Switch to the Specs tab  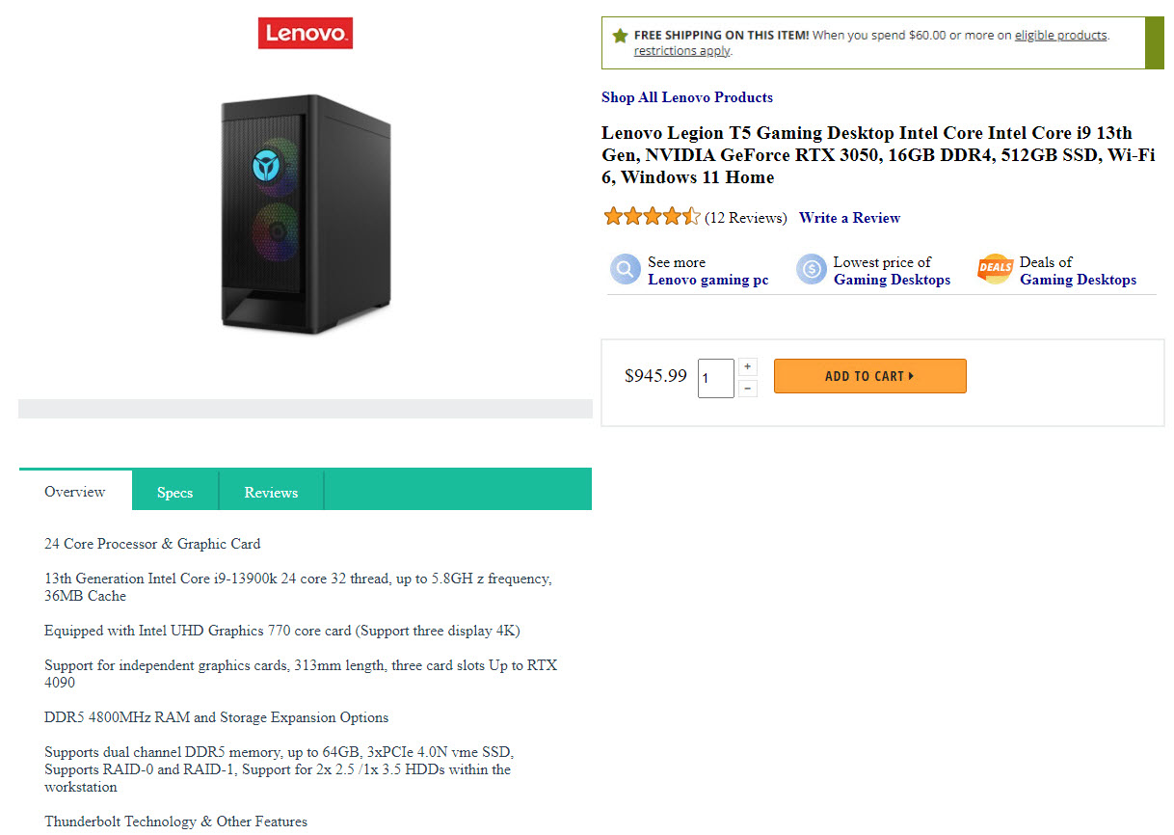point(174,492)
